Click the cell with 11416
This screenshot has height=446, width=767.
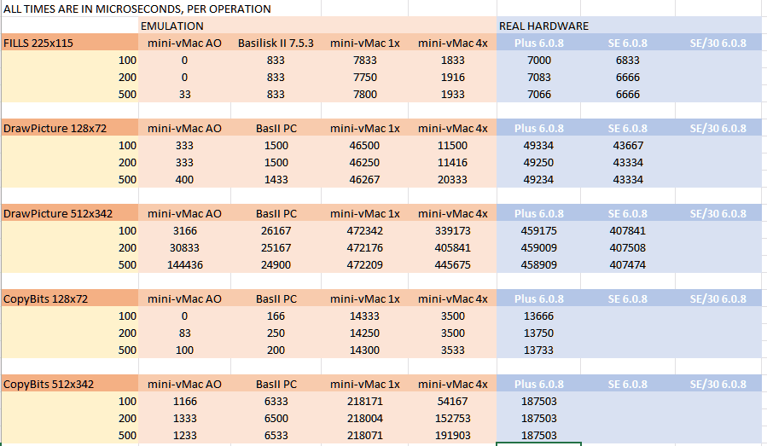click(452, 162)
